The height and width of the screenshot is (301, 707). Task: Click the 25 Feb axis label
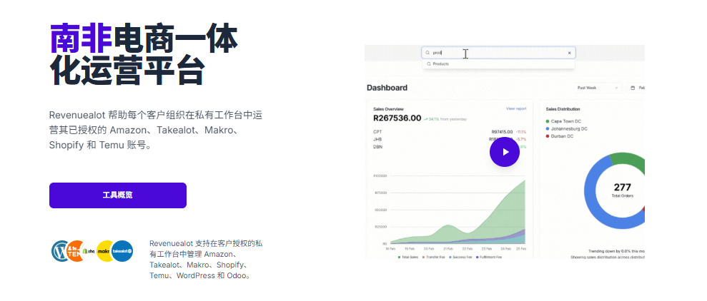point(521,249)
